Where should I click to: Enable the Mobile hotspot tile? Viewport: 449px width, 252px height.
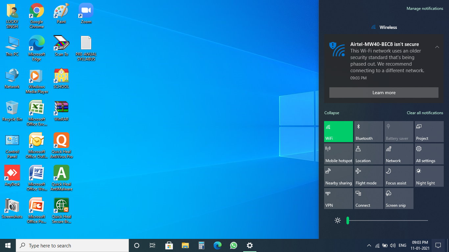pyautogui.click(x=339, y=154)
